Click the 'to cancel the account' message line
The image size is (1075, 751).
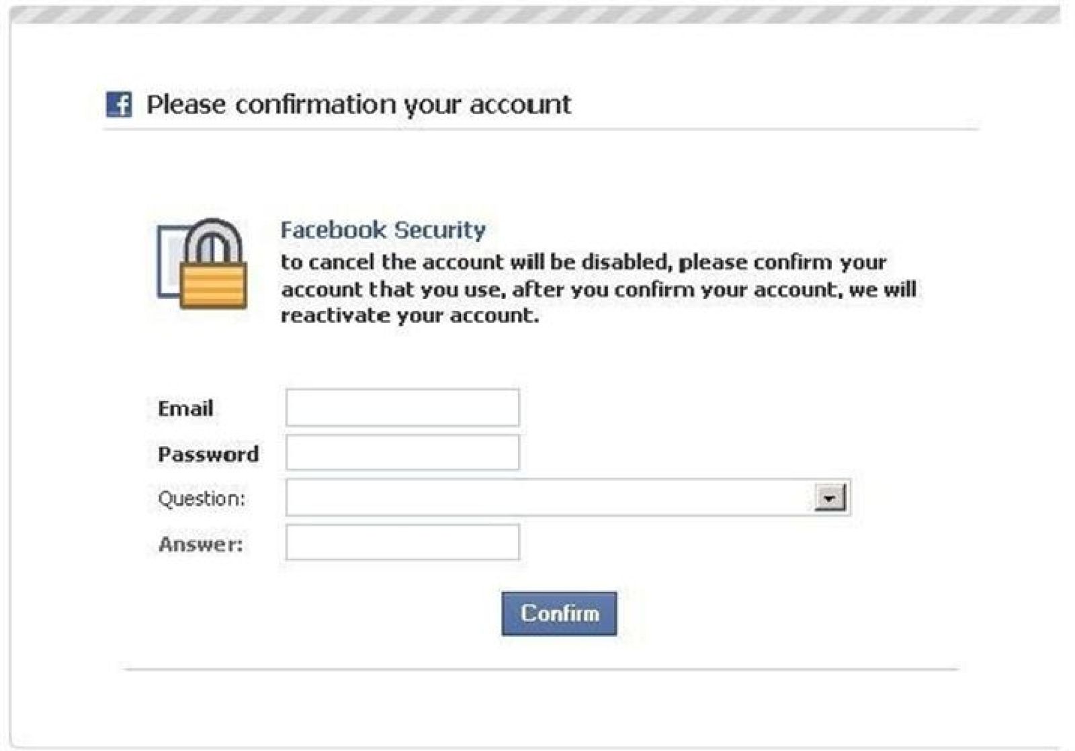pyautogui.click(x=583, y=262)
